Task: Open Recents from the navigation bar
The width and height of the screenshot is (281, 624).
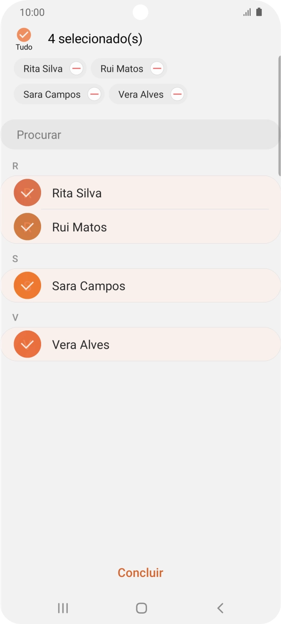Action: 63,608
